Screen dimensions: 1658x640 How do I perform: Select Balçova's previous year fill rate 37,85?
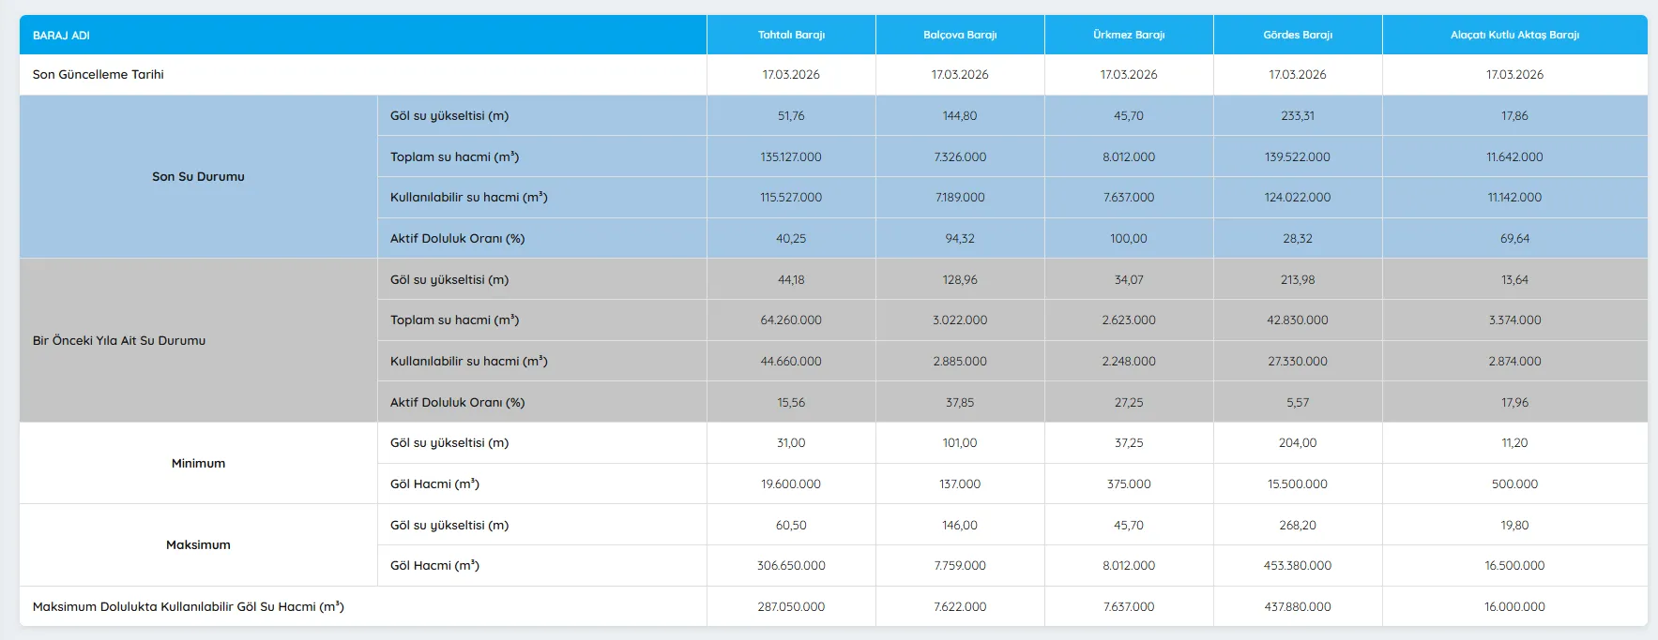pos(960,403)
